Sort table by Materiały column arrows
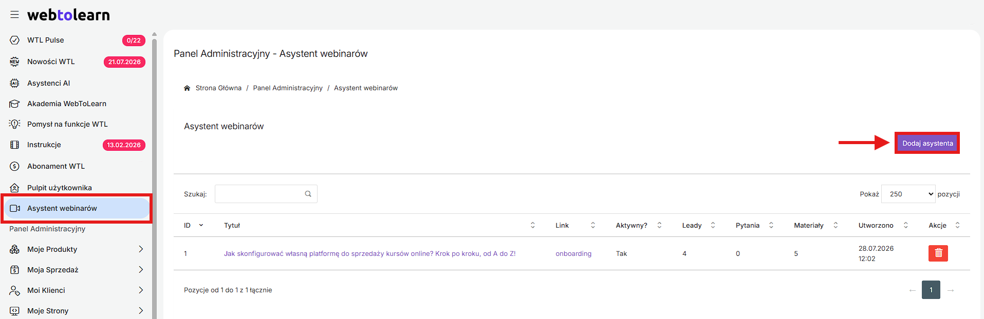The height and width of the screenshot is (319, 984). point(836,225)
